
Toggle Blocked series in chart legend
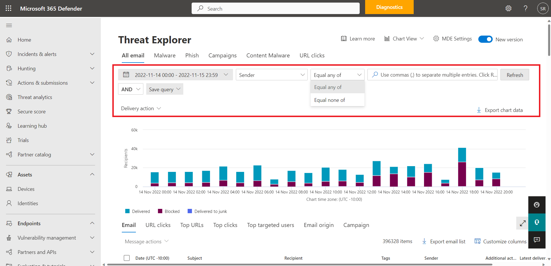click(169, 211)
